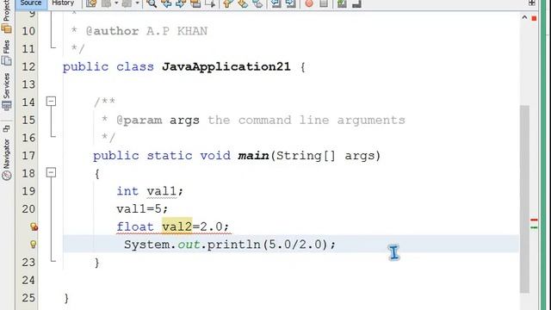Click the Find Selection magnifier icon
This screenshot has width=551, height=310.
[152, 3]
